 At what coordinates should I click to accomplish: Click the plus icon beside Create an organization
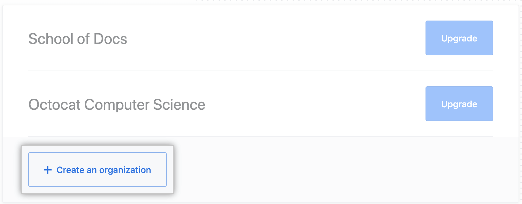[x=48, y=170]
